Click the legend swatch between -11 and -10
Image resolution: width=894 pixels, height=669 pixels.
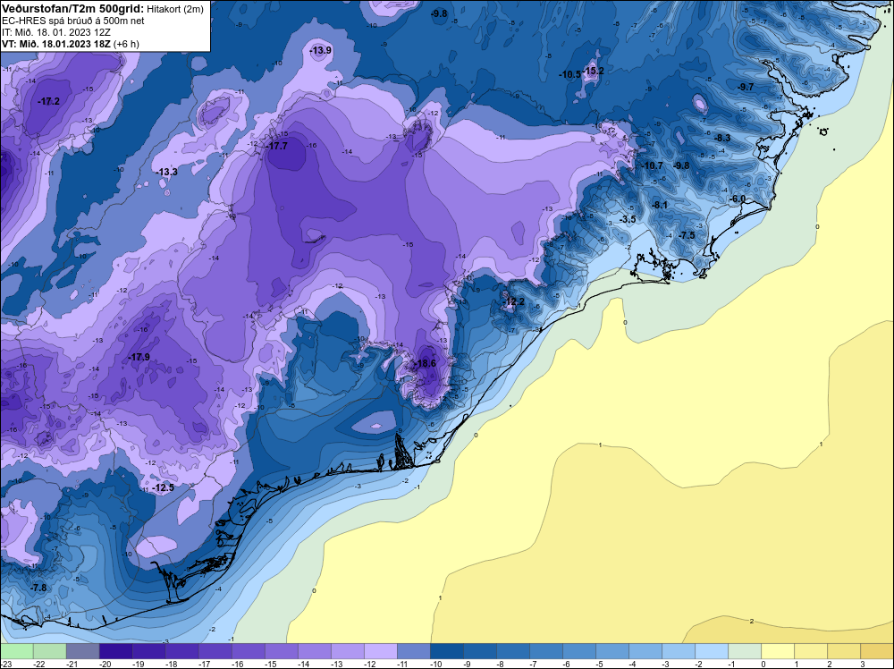click(414, 651)
